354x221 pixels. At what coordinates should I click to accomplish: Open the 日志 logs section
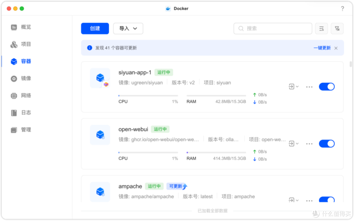pos(21,113)
